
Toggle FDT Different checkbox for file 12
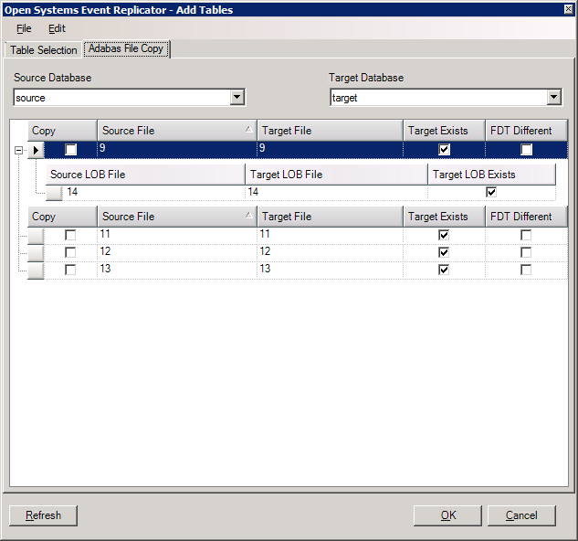click(x=526, y=252)
